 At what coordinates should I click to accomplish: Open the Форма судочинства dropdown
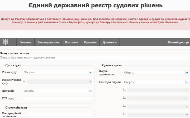pyautogui.click(x=156, y=73)
